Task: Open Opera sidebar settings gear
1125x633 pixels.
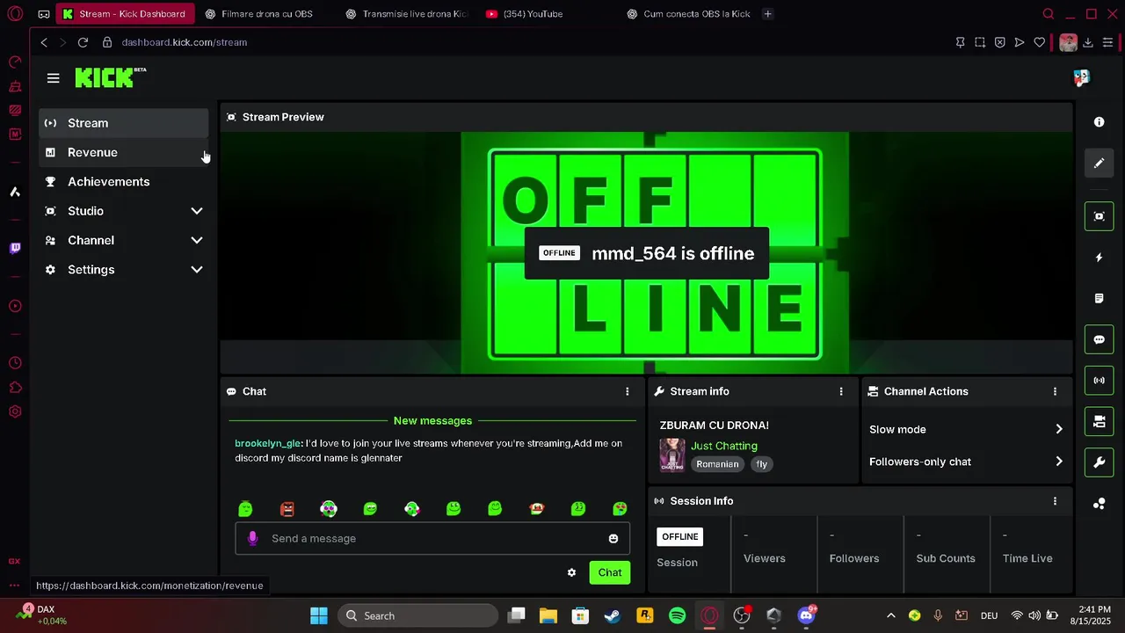Action: (15, 411)
